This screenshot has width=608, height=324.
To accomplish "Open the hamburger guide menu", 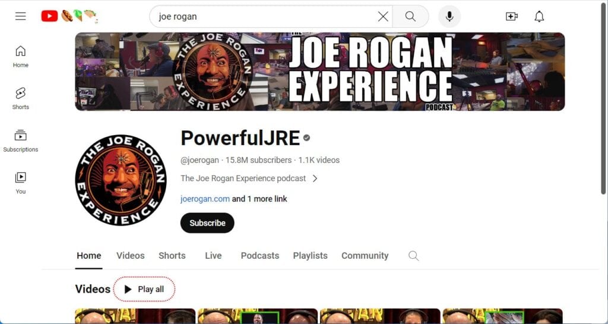I will click(x=21, y=16).
